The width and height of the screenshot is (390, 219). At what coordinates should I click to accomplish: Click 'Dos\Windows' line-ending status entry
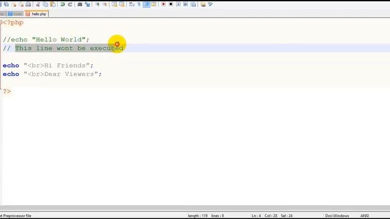click(337, 216)
